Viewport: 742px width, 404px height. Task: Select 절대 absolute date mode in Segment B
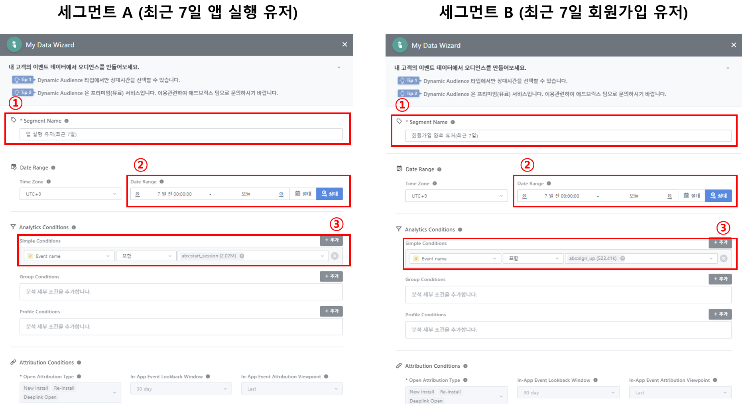692,196
